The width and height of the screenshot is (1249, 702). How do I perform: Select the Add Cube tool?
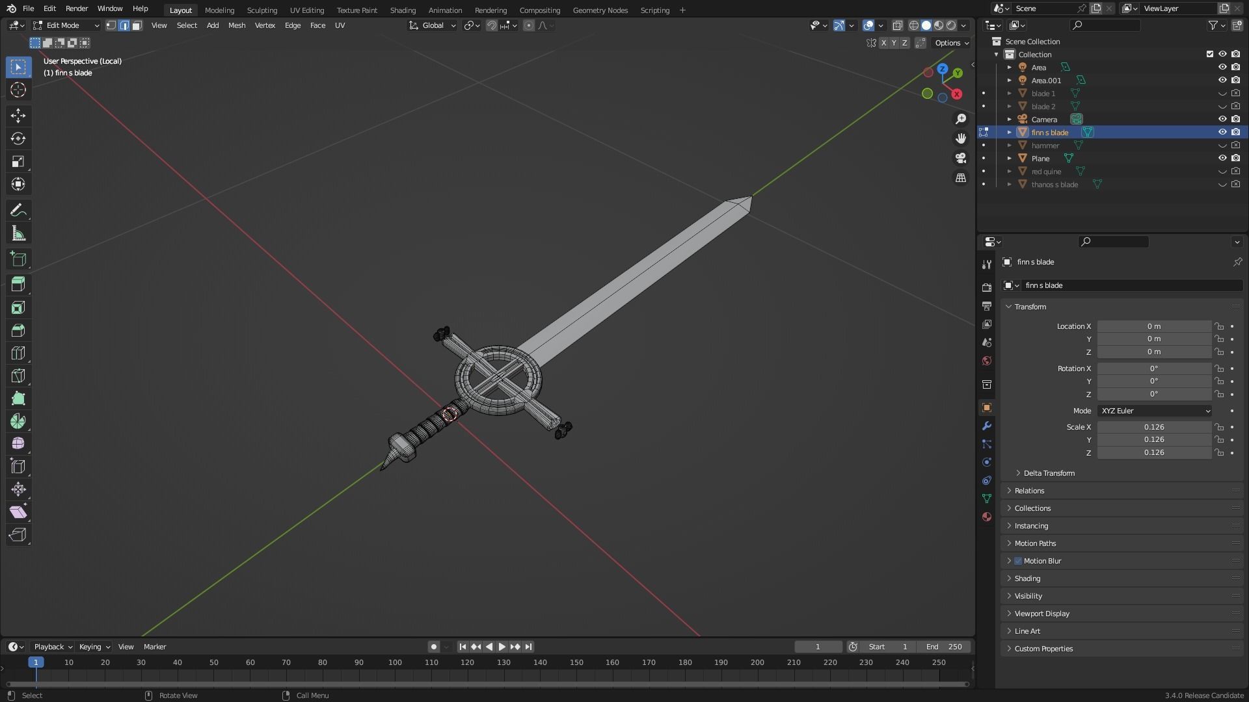pos(18,259)
